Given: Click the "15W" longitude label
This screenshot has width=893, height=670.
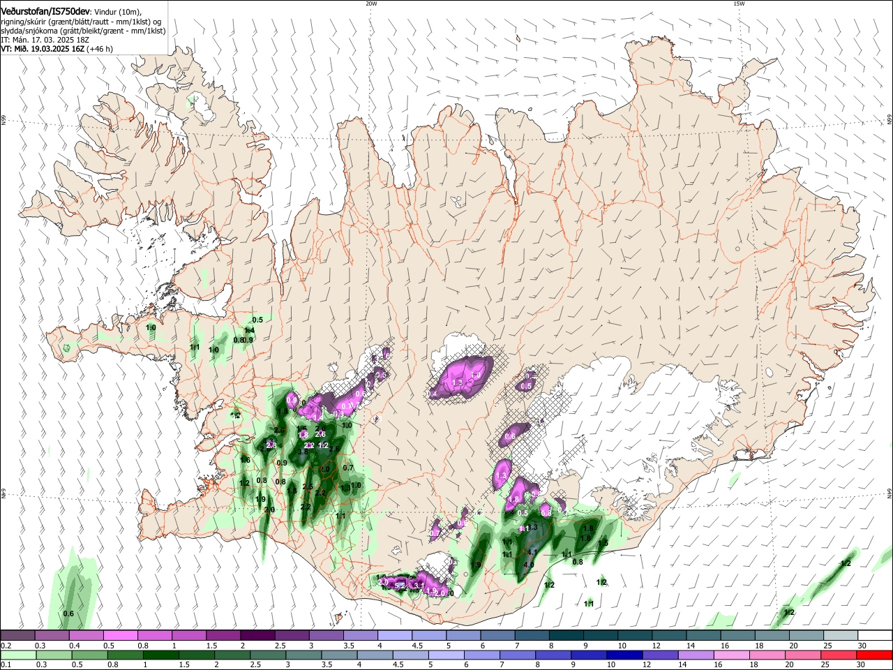Looking at the screenshot, I should (739, 3).
